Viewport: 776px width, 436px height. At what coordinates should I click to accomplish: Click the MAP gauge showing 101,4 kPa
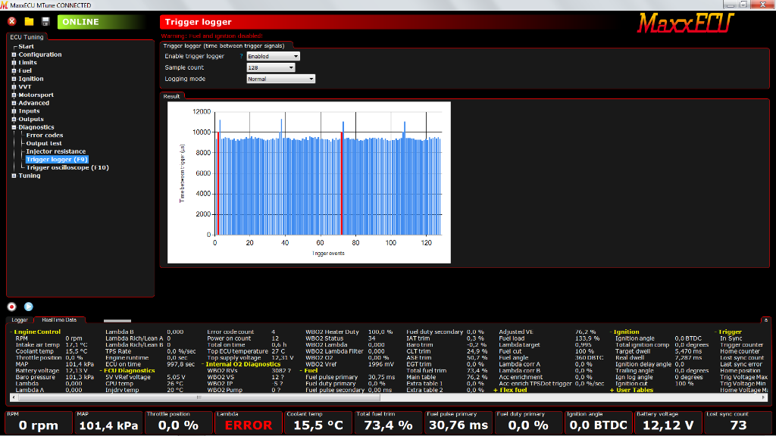pyautogui.click(x=108, y=422)
